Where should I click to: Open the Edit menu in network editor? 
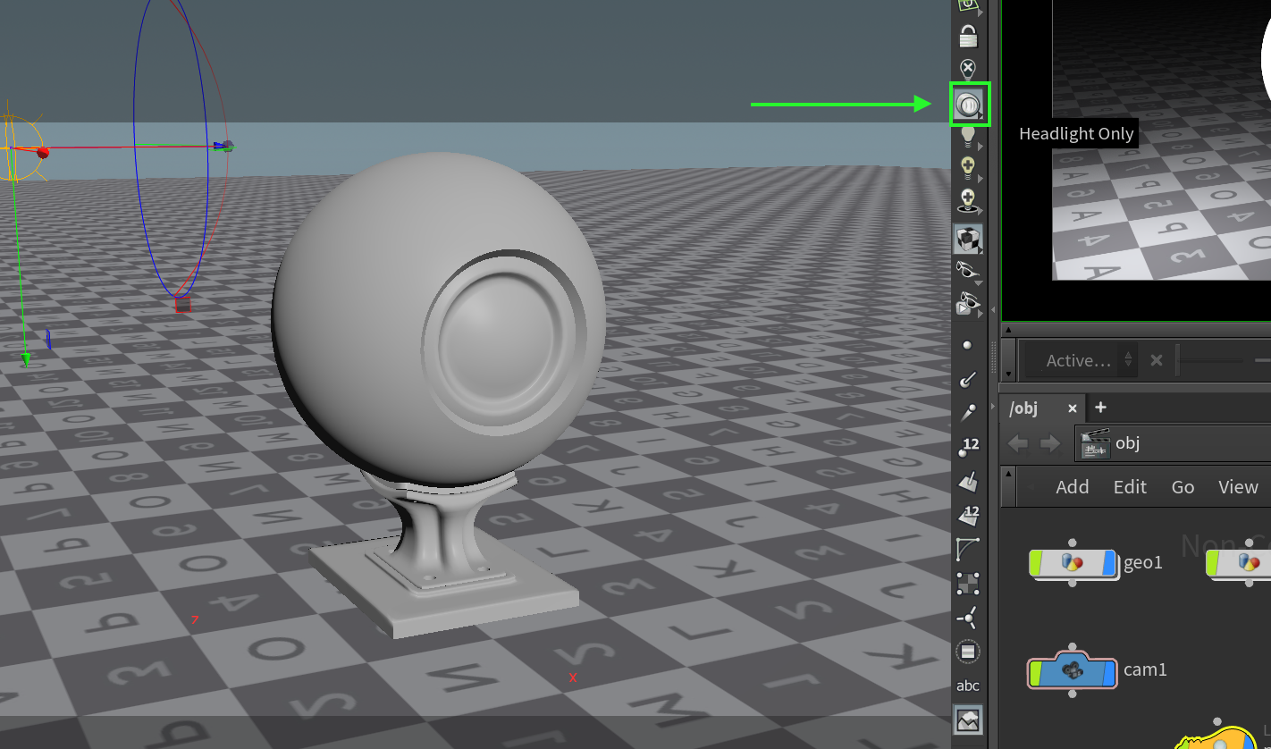click(x=1130, y=486)
